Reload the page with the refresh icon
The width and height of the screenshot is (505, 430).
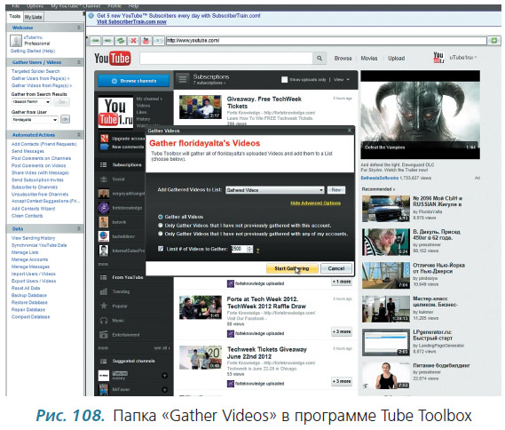pyautogui.click(x=121, y=41)
